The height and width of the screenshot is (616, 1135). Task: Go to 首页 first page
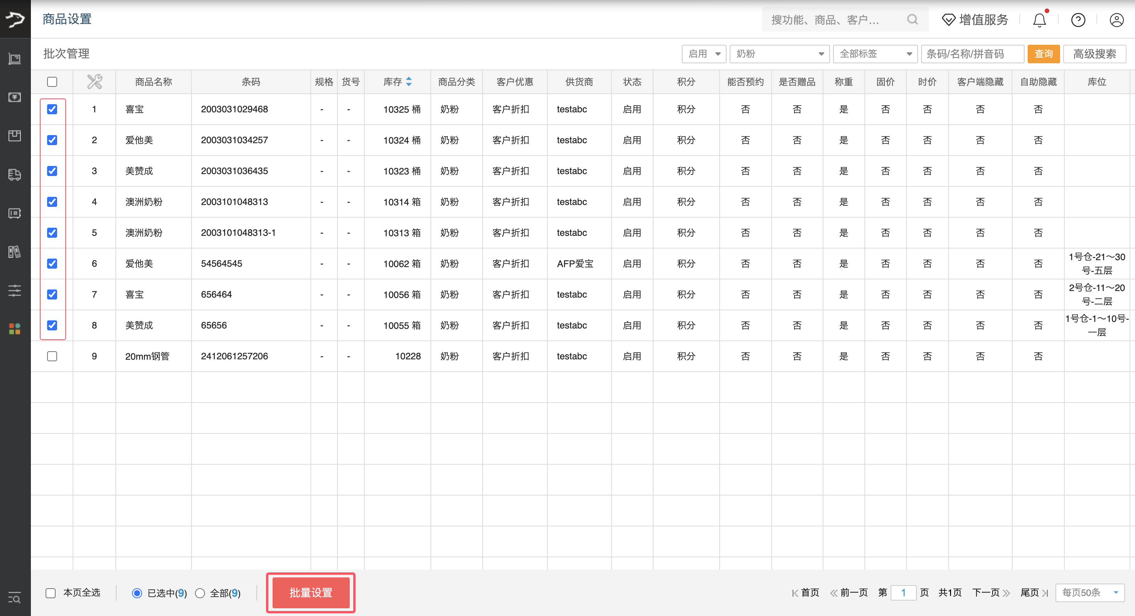[x=805, y=592]
